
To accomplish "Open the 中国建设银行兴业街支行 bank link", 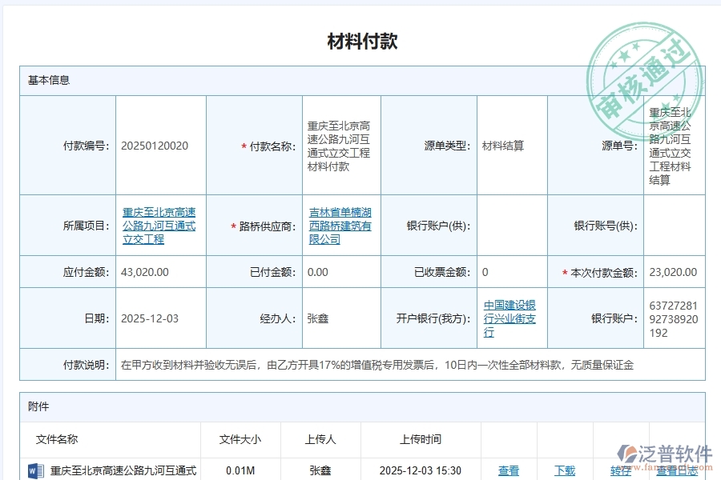I will pos(510,318).
